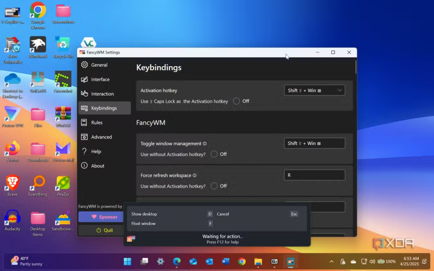Select Keybindings in the sidebar
434x271 pixels.
click(104, 108)
